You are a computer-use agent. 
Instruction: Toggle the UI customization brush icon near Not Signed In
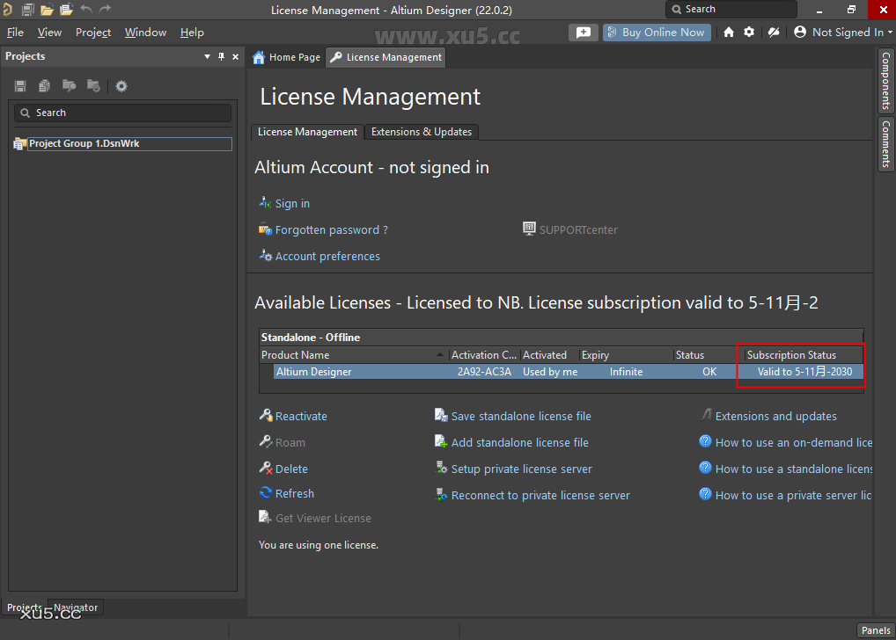point(773,32)
